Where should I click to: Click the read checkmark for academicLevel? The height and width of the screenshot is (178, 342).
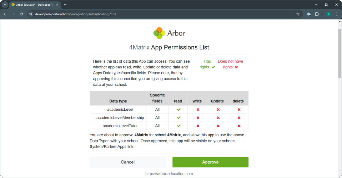179,109
